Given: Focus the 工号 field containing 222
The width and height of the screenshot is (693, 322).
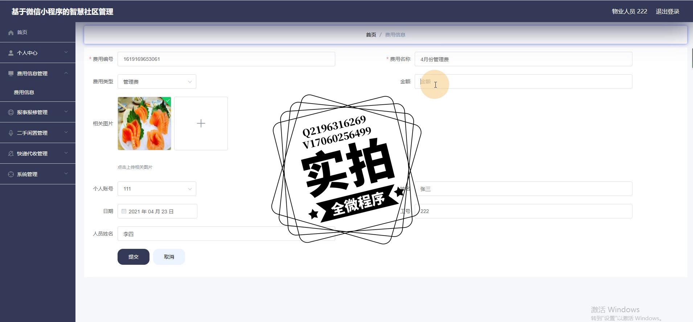Looking at the screenshot, I should point(524,211).
